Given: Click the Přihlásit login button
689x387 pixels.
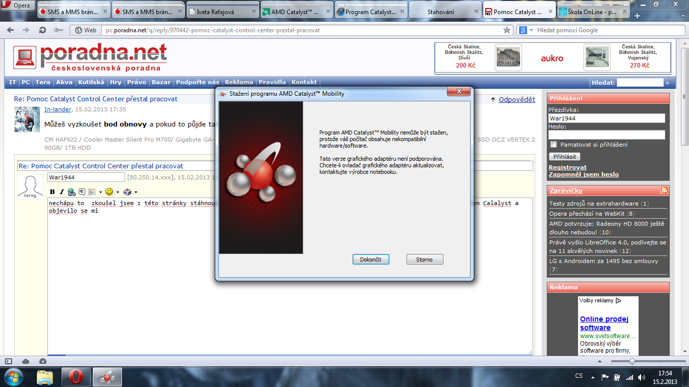Looking at the screenshot, I should point(564,157).
